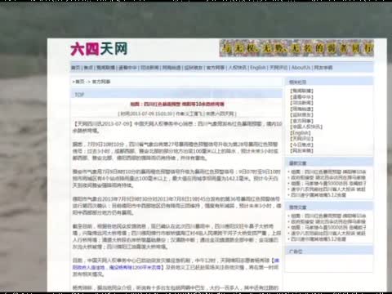Open 首页 in the top navigation bar
Image resolution: width=392 pixels, height=294 pixels.
76,68
